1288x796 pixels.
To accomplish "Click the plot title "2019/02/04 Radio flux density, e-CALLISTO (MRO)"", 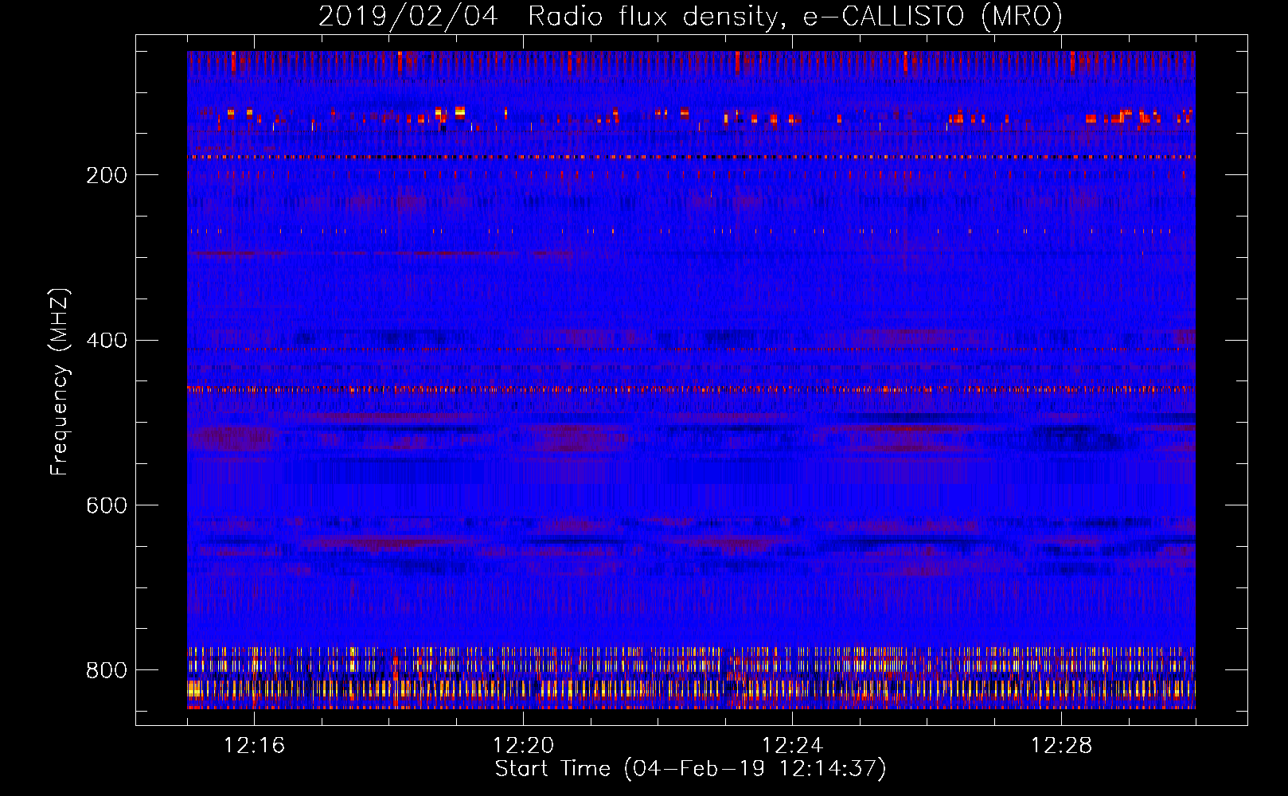I will 690,16.
